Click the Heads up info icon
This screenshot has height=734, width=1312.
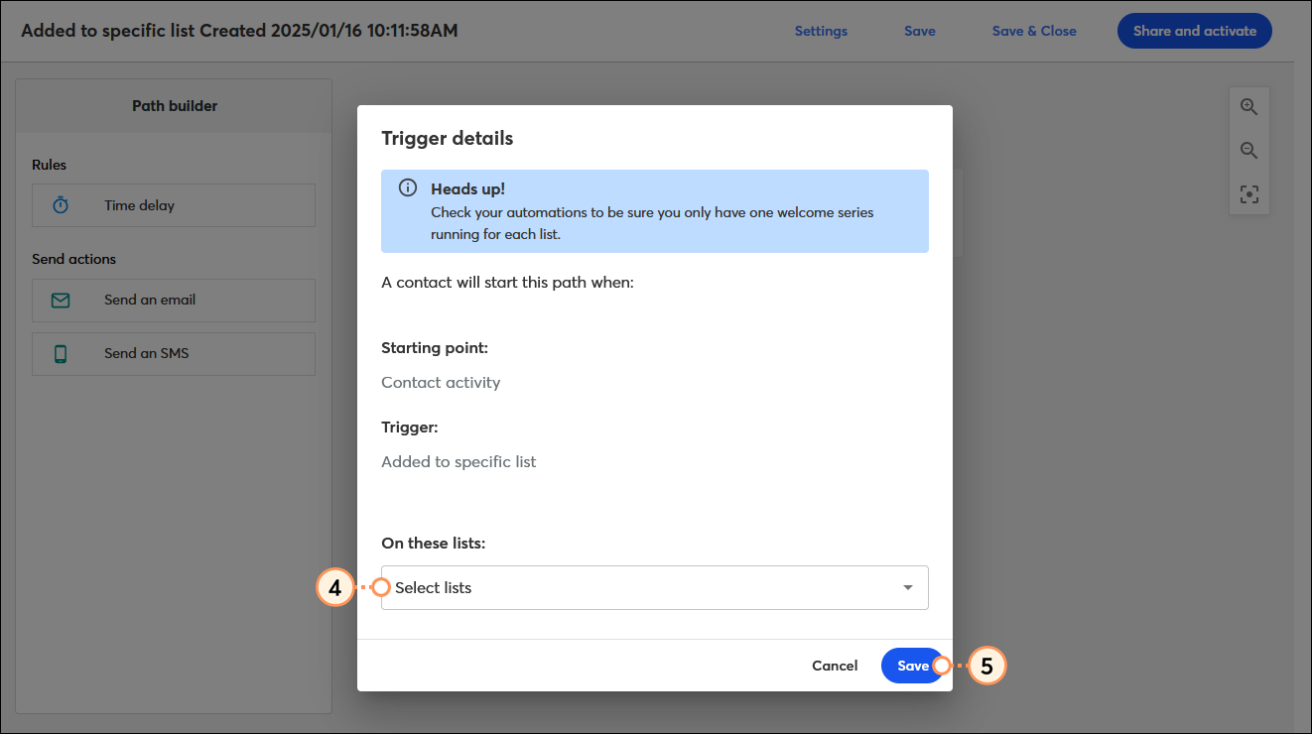[408, 188]
